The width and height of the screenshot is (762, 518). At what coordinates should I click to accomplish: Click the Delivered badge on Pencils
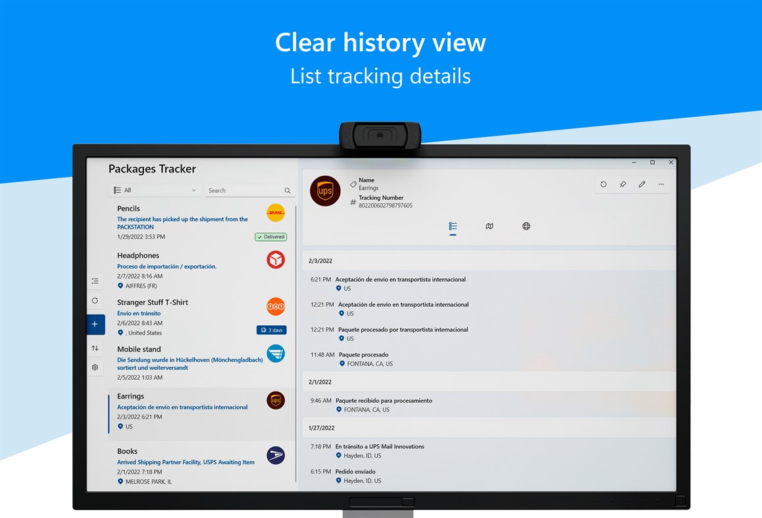pos(270,236)
